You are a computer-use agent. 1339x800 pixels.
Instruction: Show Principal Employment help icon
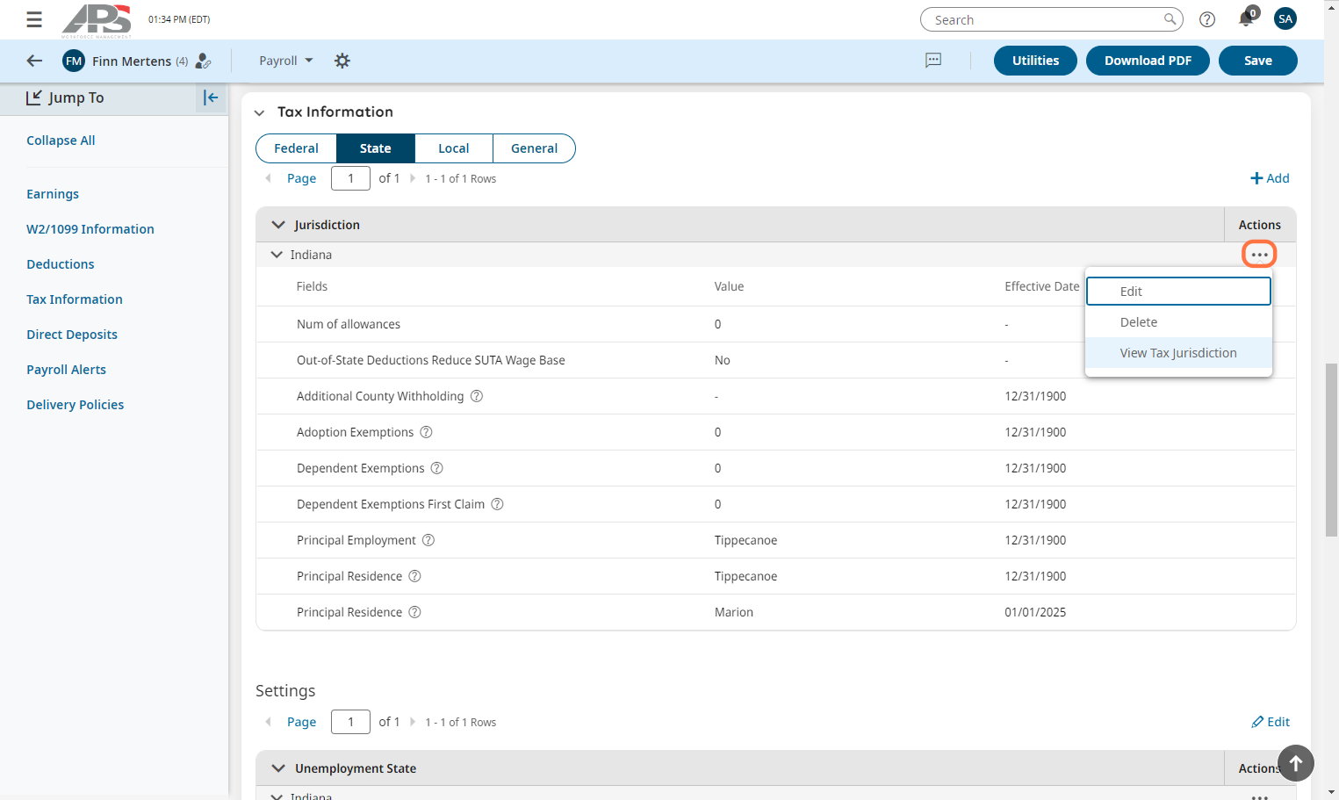pos(428,540)
